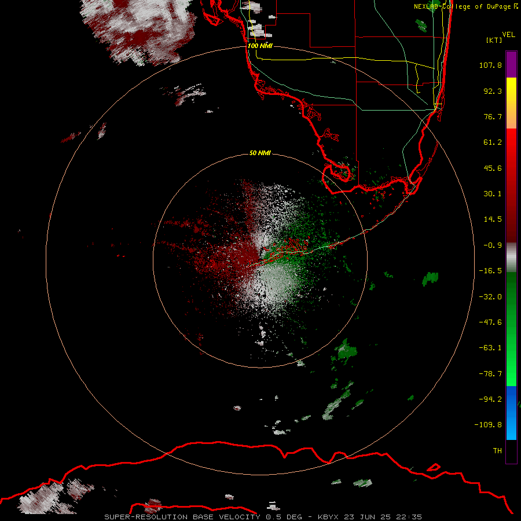Click the 50 NMI range ring label
This screenshot has height=521, width=521.
coord(260,153)
